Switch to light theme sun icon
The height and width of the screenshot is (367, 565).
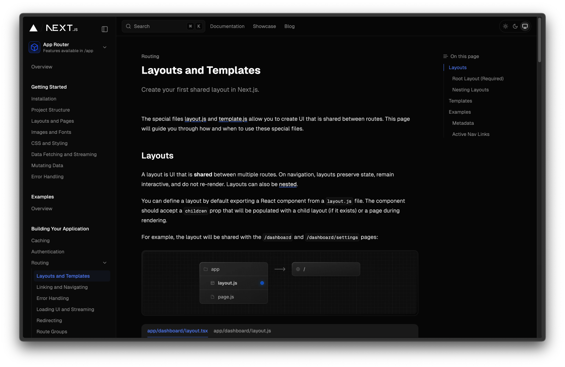[x=506, y=26]
